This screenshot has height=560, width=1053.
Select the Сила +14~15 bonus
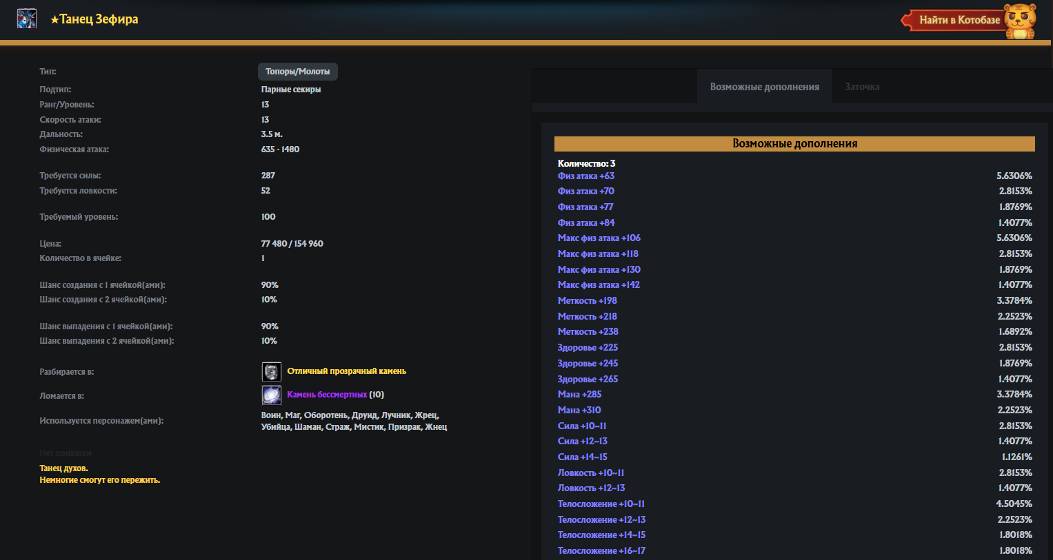click(582, 457)
